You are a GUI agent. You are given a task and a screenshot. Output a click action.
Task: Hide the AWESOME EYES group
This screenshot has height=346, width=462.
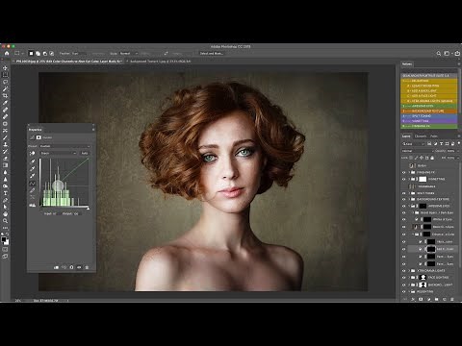click(x=404, y=206)
